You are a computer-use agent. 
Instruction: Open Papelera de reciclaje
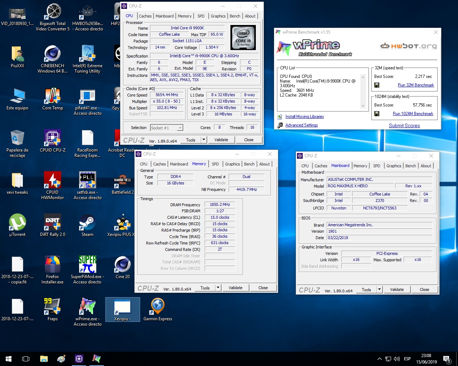pos(18,144)
